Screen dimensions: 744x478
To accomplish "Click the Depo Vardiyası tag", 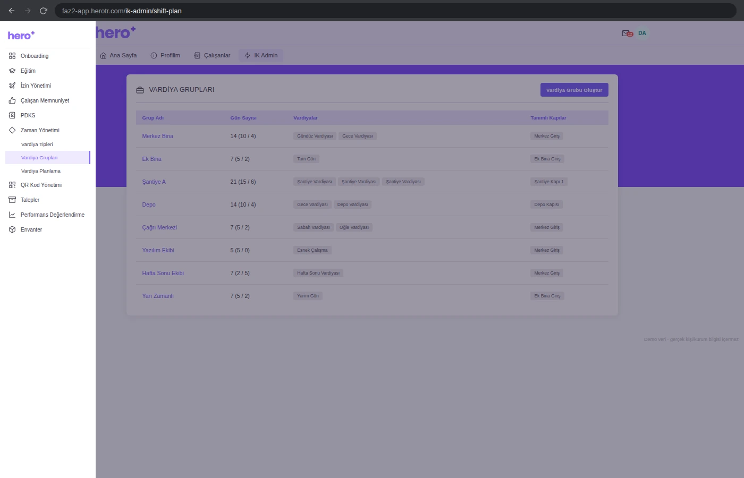I will [x=352, y=204].
